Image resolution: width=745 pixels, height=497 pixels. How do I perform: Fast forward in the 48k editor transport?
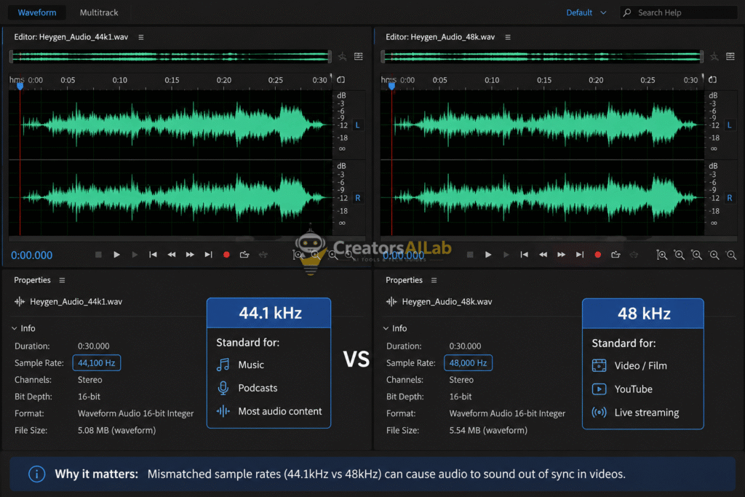pos(562,255)
